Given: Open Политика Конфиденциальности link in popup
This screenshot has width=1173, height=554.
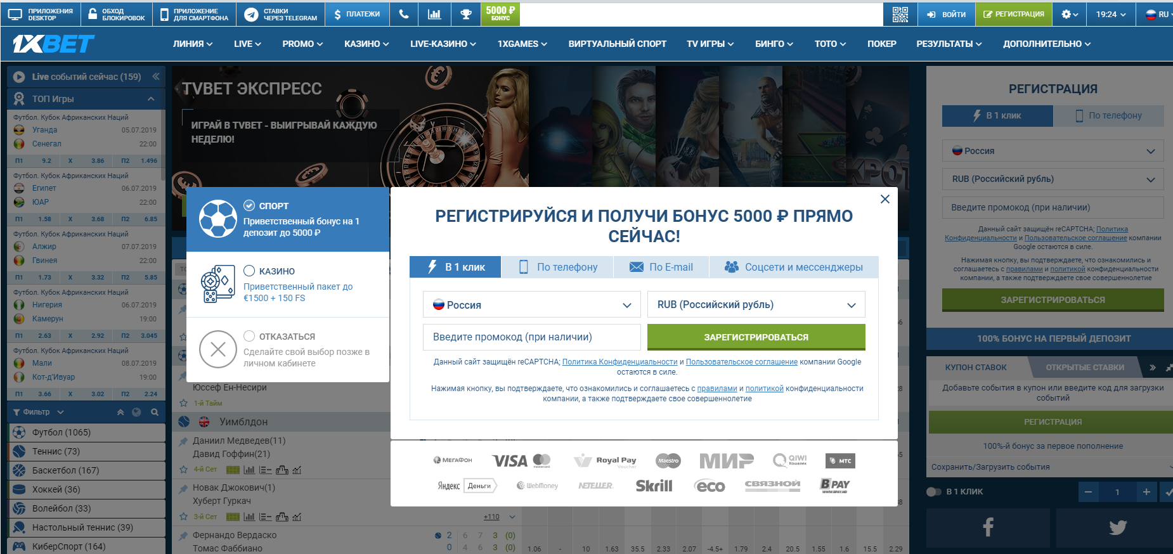Looking at the screenshot, I should pos(619,362).
